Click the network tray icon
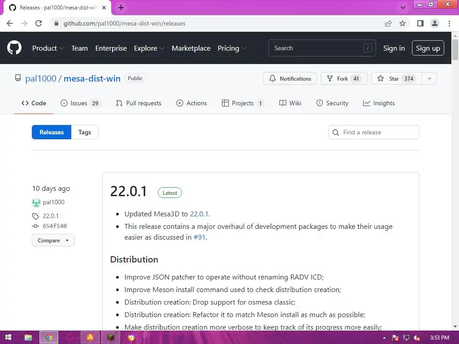Image resolution: width=459 pixels, height=344 pixels. click(406, 338)
